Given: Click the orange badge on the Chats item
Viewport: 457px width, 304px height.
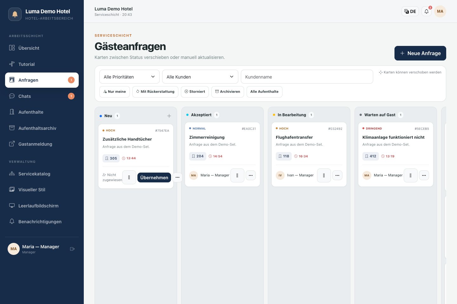Looking at the screenshot, I should 71,96.
